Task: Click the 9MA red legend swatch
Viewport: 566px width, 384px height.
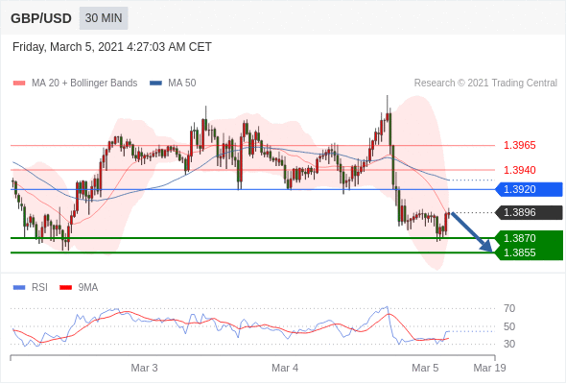Action: click(x=65, y=288)
